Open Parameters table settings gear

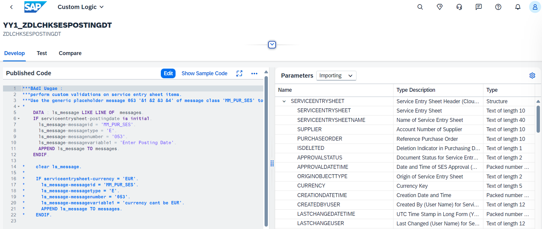[532, 76]
